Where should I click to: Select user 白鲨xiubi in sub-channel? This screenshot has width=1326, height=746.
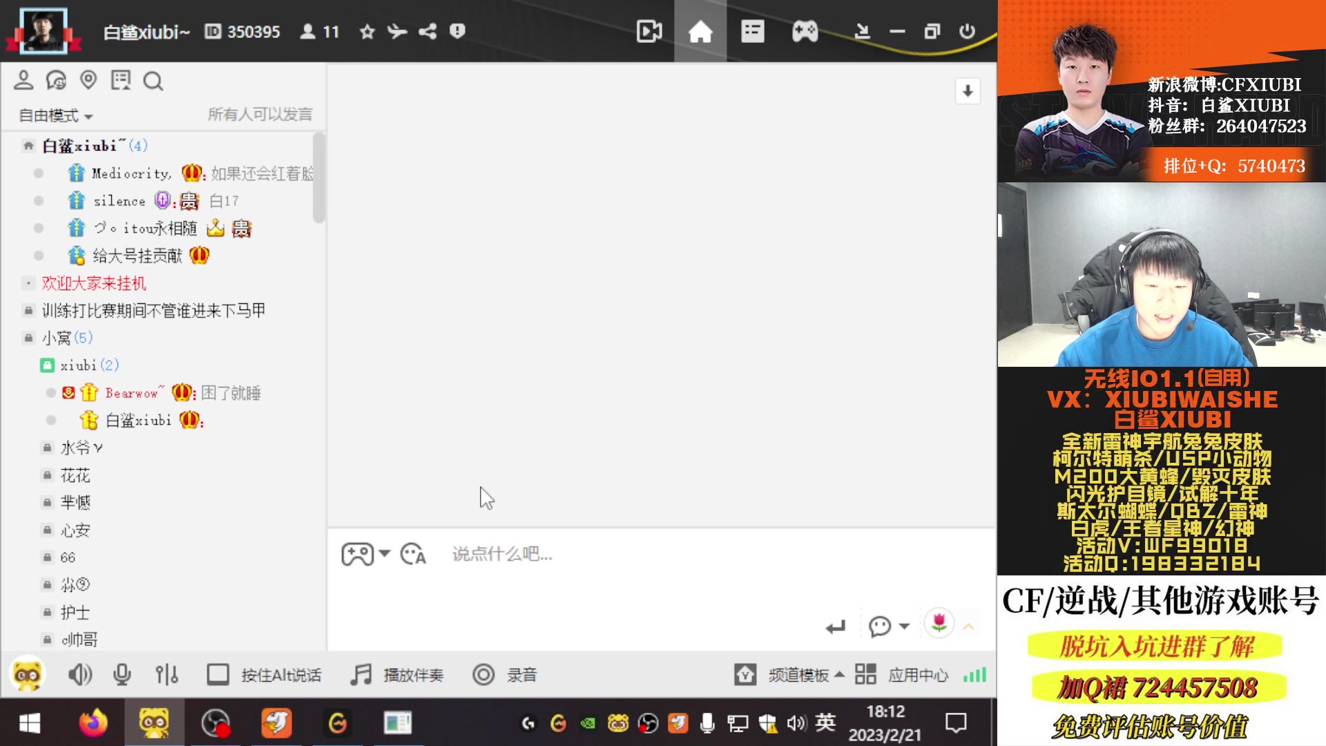138,420
